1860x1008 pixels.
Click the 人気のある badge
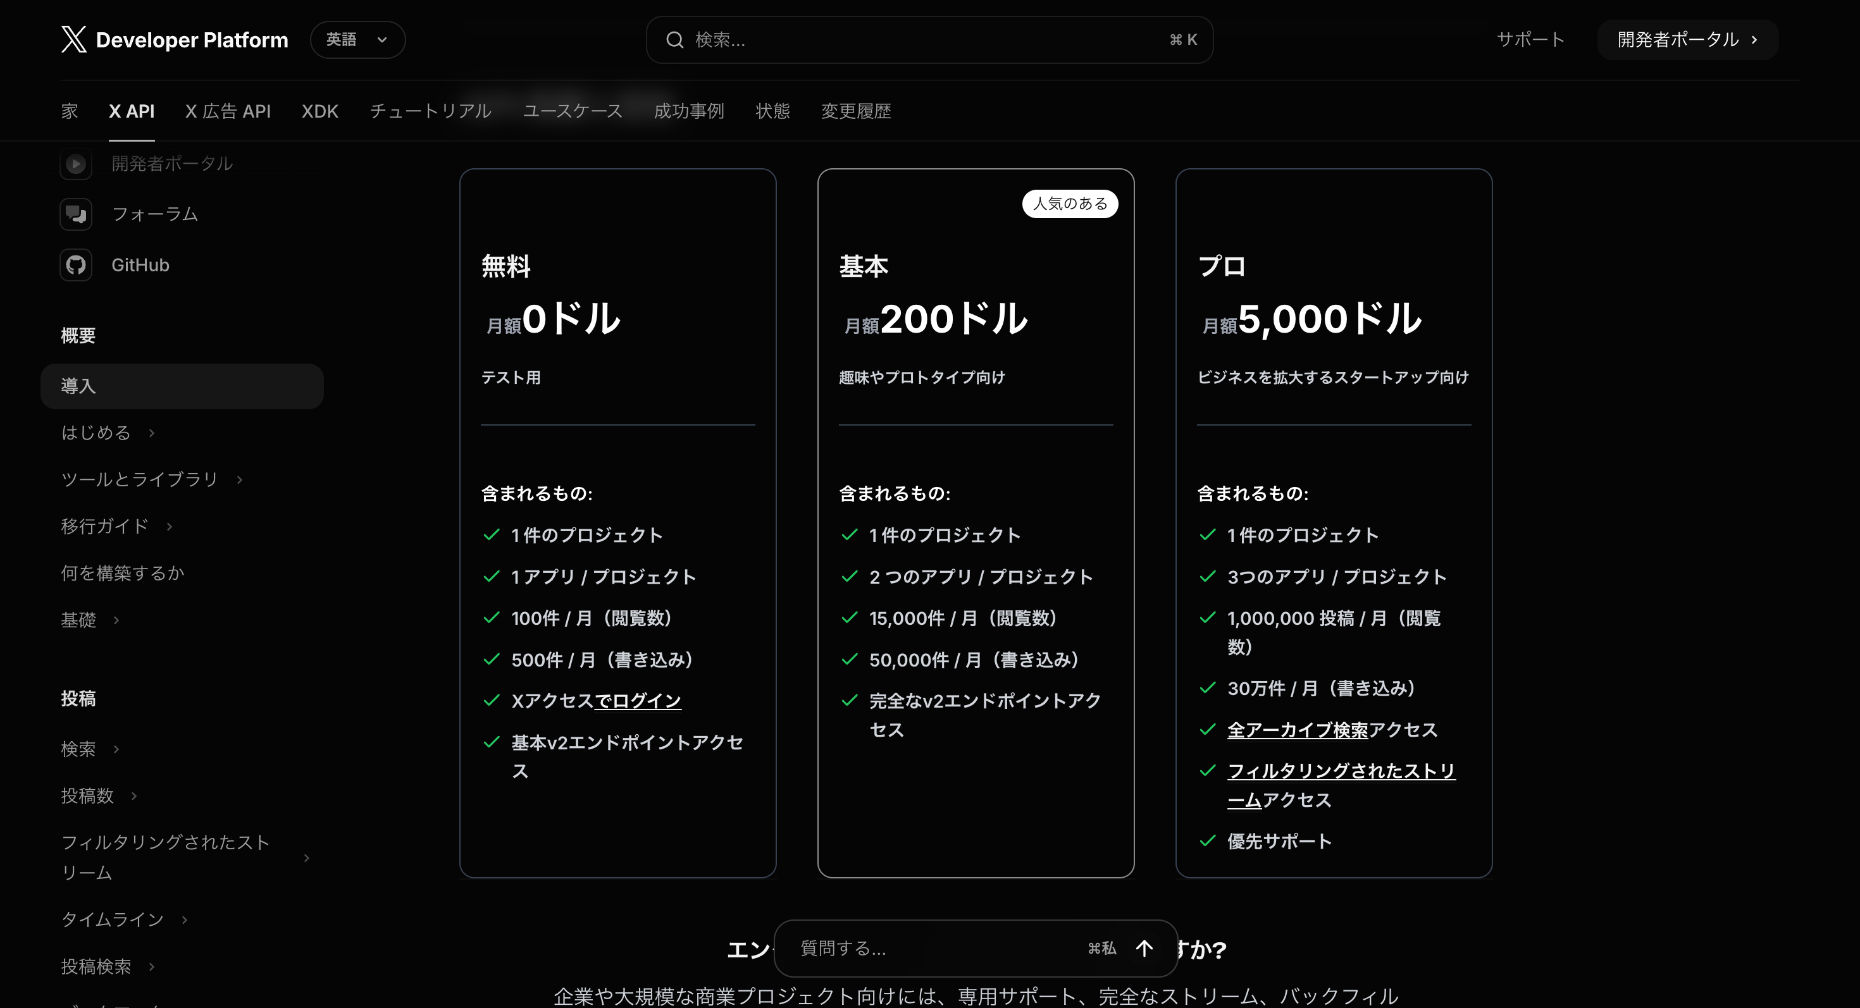click(x=1070, y=204)
